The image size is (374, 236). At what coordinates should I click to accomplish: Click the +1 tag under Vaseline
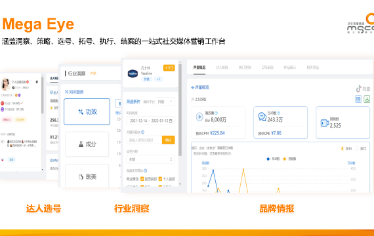coord(158,79)
